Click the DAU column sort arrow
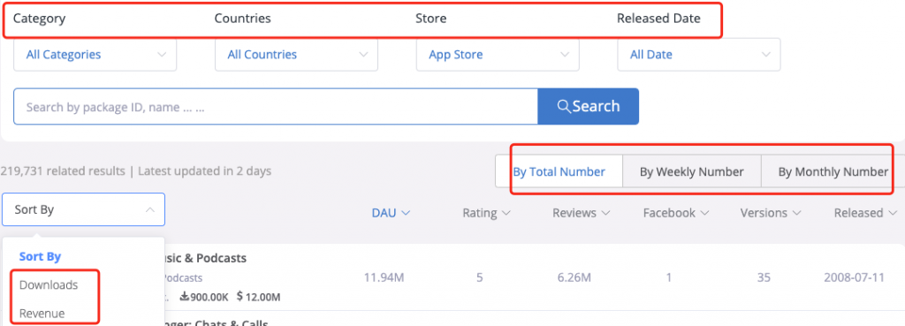Image resolution: width=905 pixels, height=326 pixels. pos(405,214)
